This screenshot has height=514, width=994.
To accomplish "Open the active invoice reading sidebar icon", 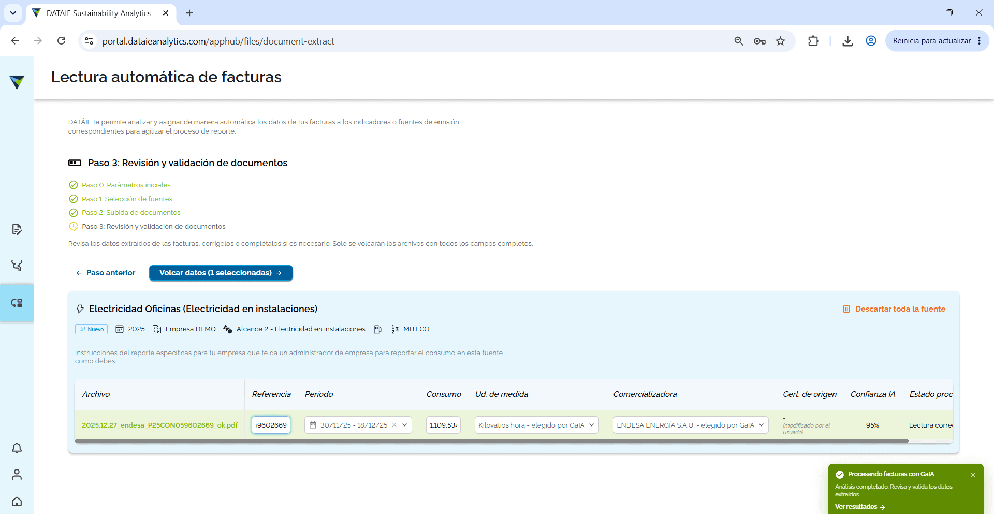I will 17,303.
